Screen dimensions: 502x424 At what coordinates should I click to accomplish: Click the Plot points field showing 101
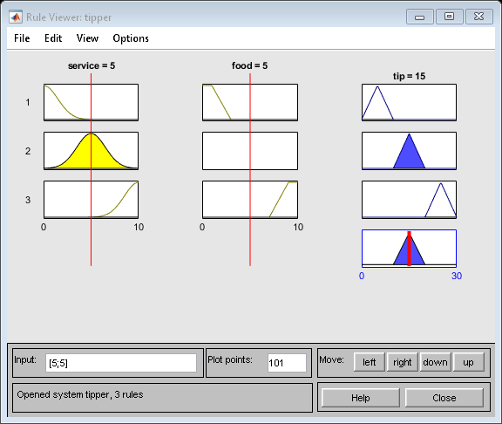coord(287,363)
